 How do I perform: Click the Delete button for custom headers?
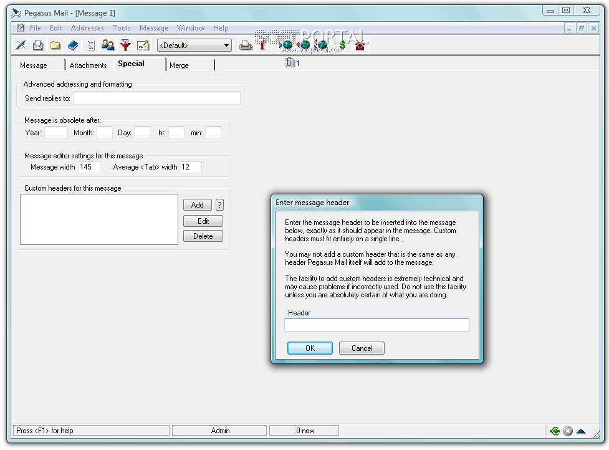[203, 236]
